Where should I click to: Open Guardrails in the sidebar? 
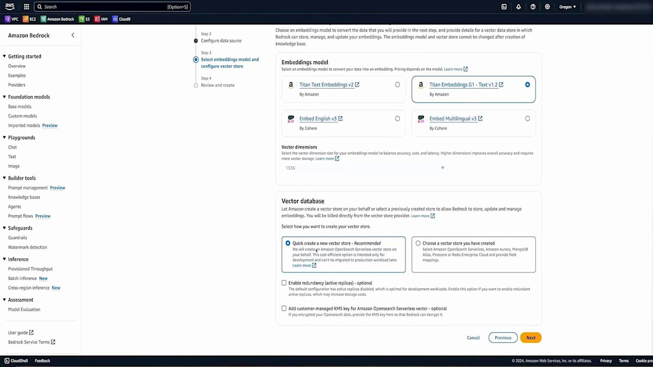pos(17,238)
